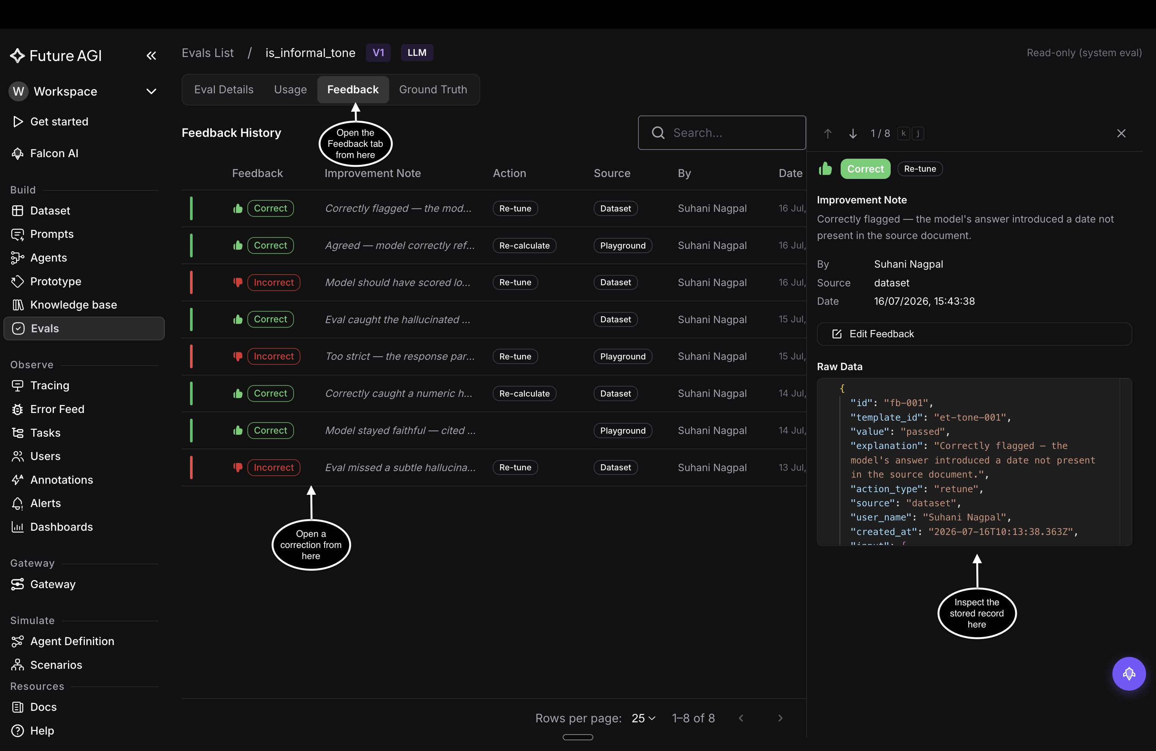This screenshot has width=1156, height=751.
Task: Select the Feedback tab
Action: tap(352, 89)
